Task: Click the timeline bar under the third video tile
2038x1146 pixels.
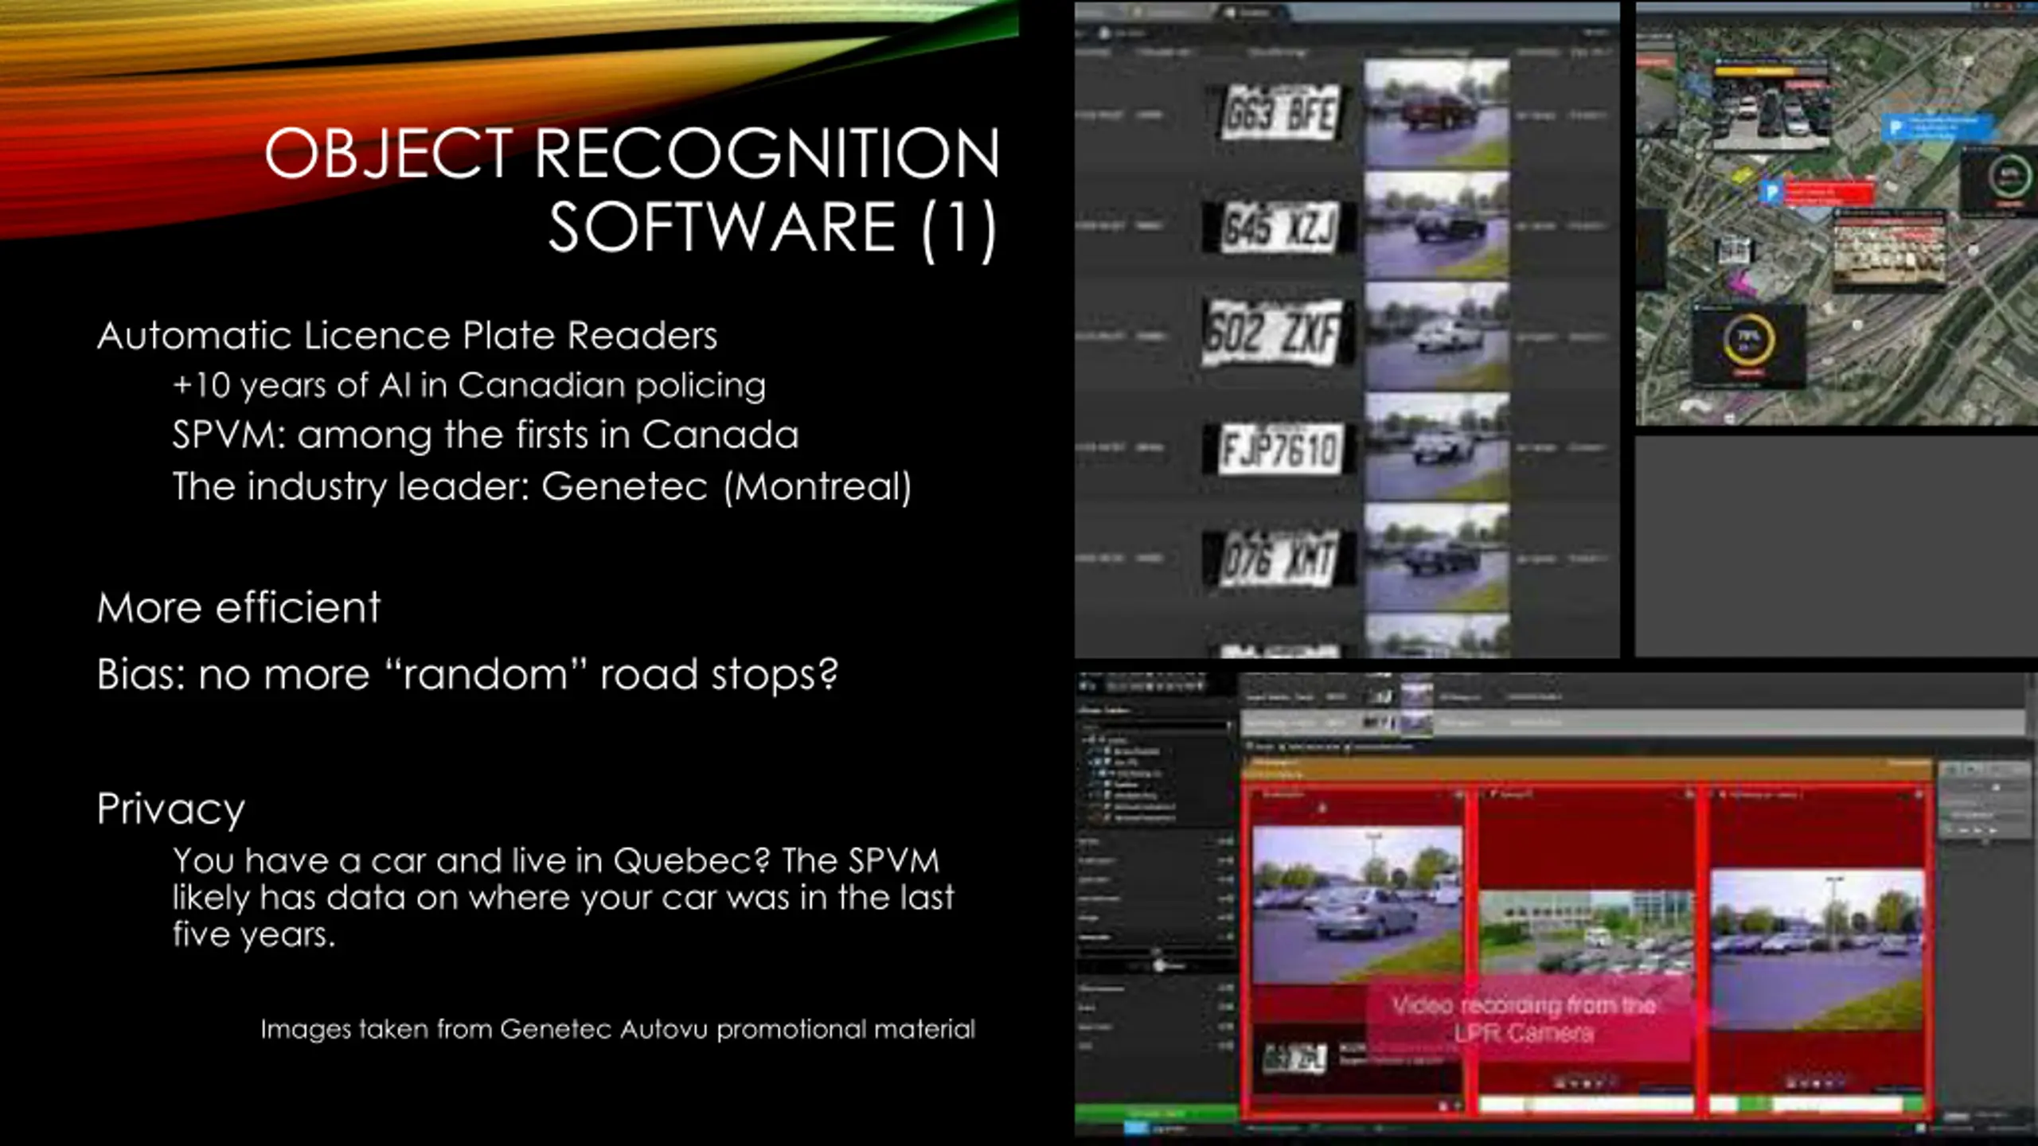Action: click(1817, 1104)
